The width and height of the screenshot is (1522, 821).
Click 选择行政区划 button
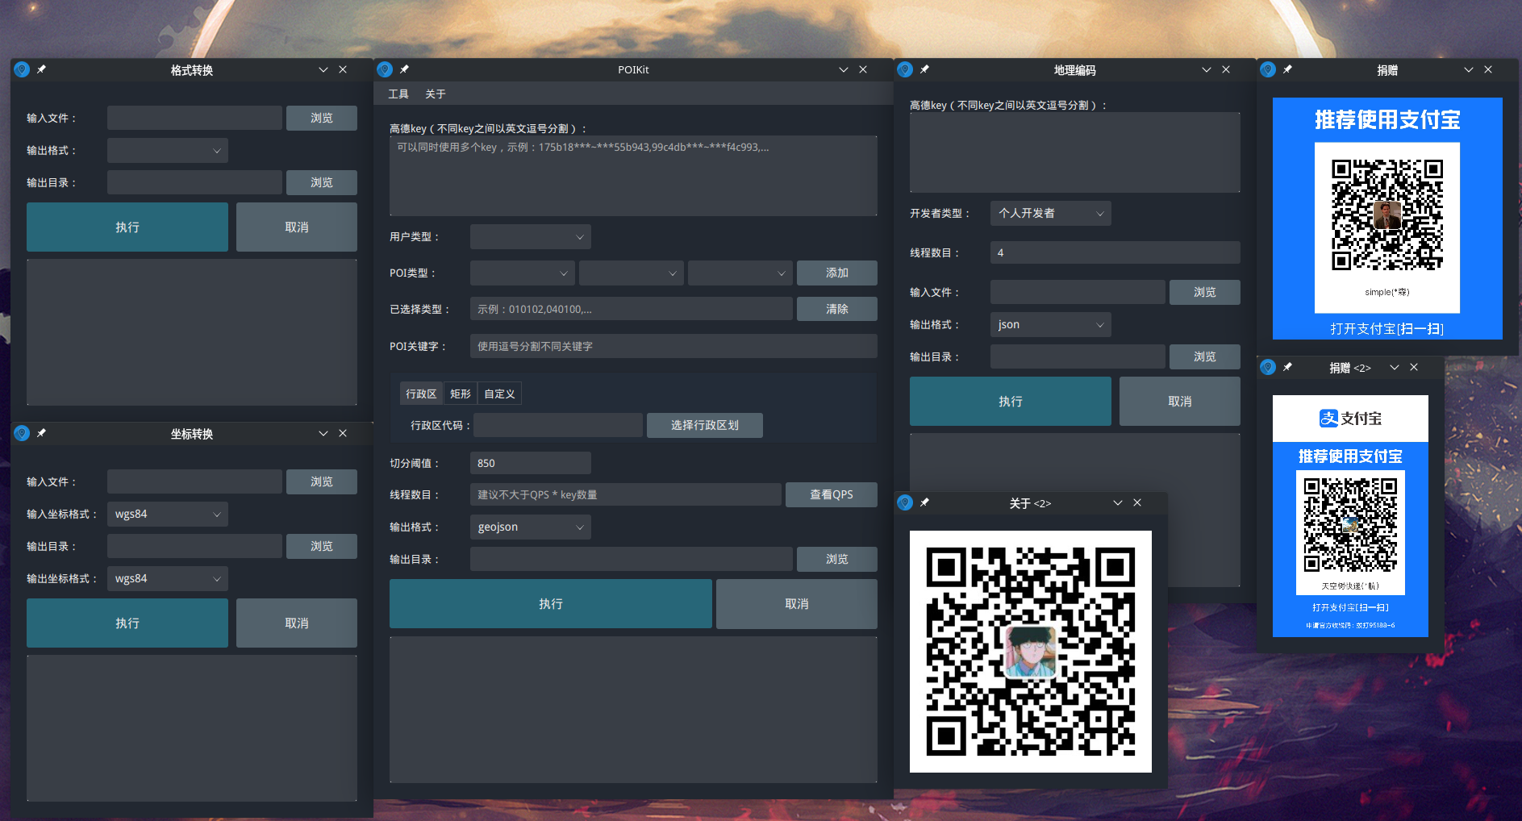point(705,425)
